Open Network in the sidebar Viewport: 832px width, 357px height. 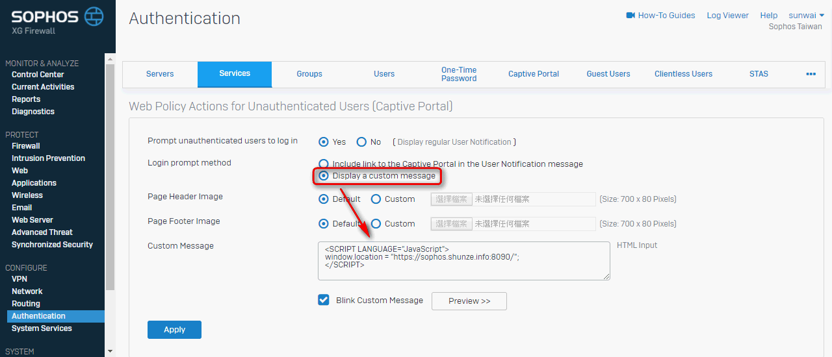click(x=27, y=291)
